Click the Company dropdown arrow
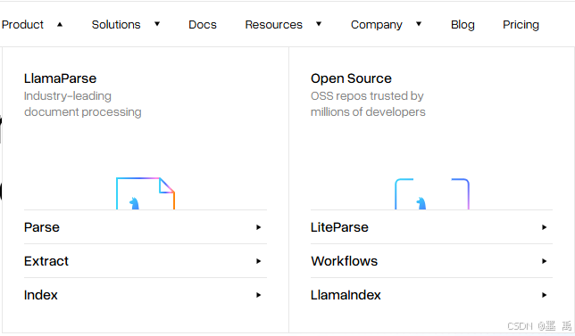This screenshot has width=575, height=336. click(419, 24)
